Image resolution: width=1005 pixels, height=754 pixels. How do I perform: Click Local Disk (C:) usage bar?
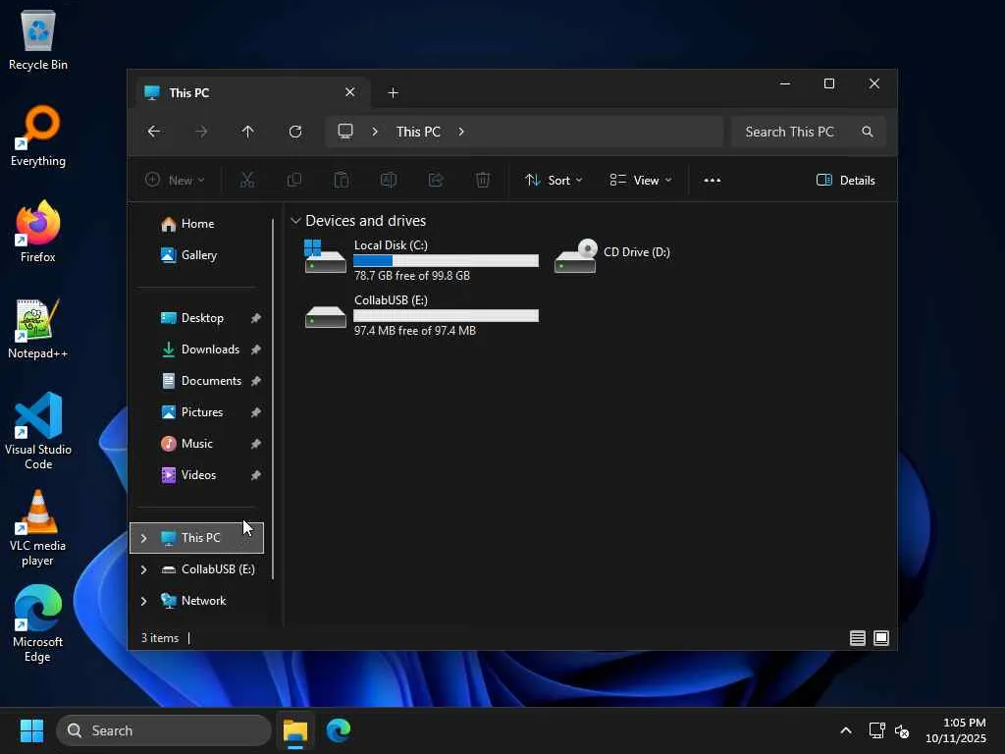(x=447, y=260)
